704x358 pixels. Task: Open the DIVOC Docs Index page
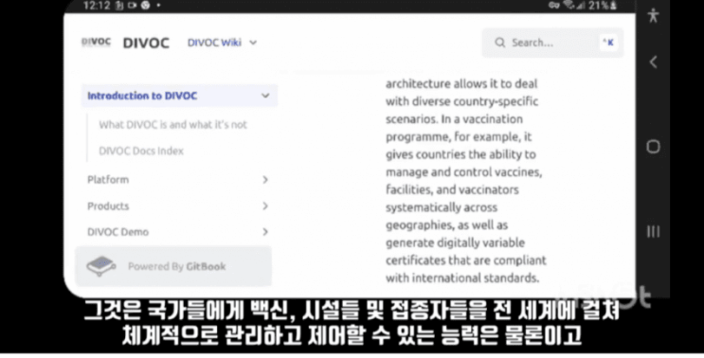coord(141,151)
